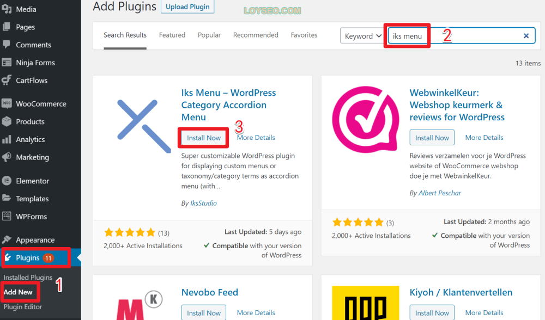Image resolution: width=545 pixels, height=320 pixels.
Task: Go to Installed Plugins submenu
Action: [x=28, y=278]
